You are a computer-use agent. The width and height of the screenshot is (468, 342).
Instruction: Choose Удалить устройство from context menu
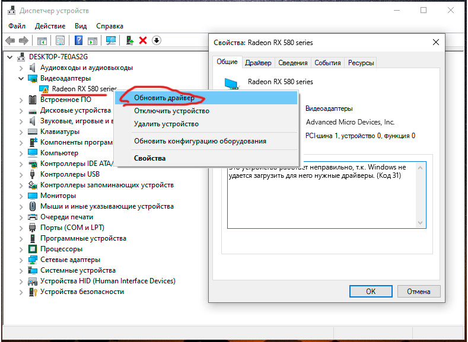pyautogui.click(x=166, y=124)
